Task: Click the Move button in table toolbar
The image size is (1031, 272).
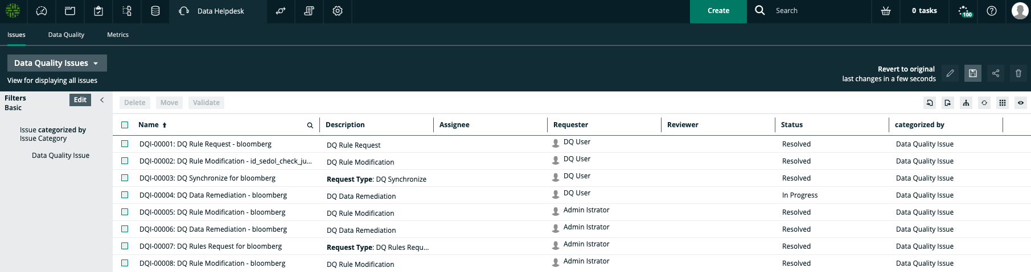Action: pos(169,103)
